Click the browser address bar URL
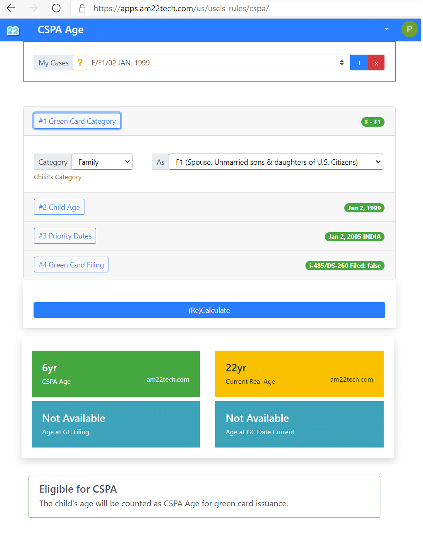The image size is (423, 539). pos(181,8)
